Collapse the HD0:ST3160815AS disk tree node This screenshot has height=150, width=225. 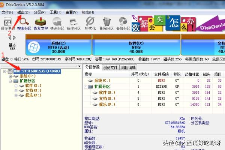[4, 71]
